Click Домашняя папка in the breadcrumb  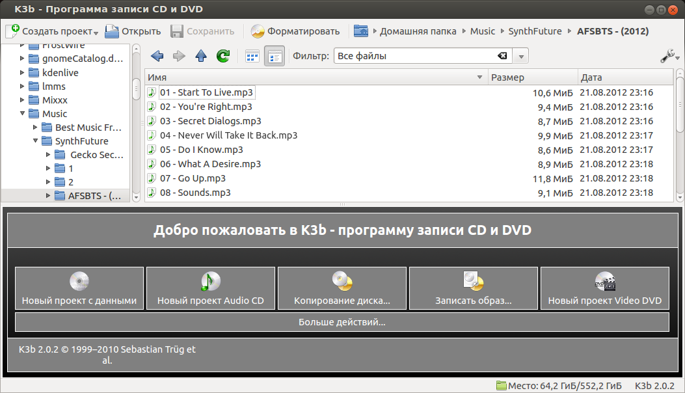click(418, 31)
